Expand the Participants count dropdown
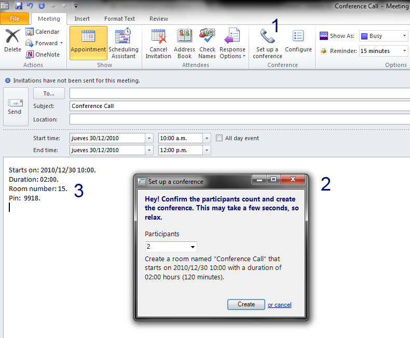 (x=193, y=247)
